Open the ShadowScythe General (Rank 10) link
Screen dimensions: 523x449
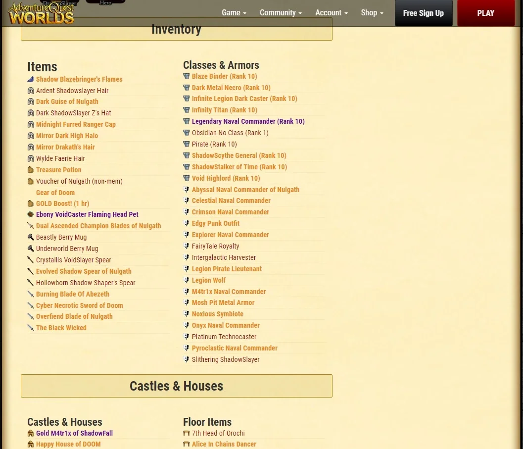[x=239, y=155]
